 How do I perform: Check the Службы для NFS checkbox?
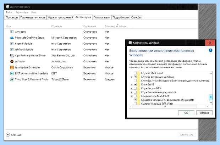(135, 88)
